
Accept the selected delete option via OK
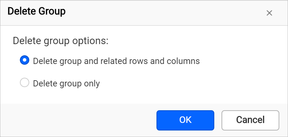pos(185,120)
